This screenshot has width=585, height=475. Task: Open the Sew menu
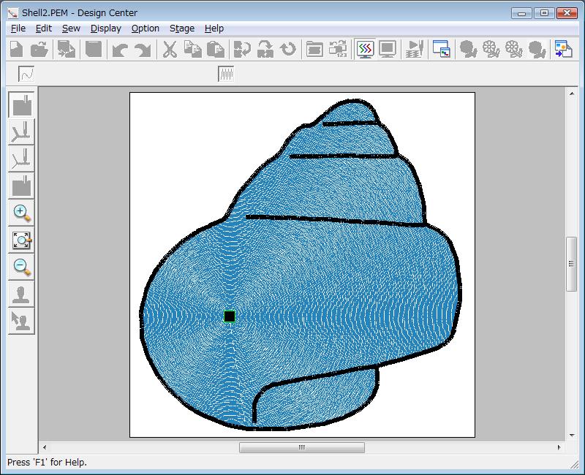(x=71, y=28)
